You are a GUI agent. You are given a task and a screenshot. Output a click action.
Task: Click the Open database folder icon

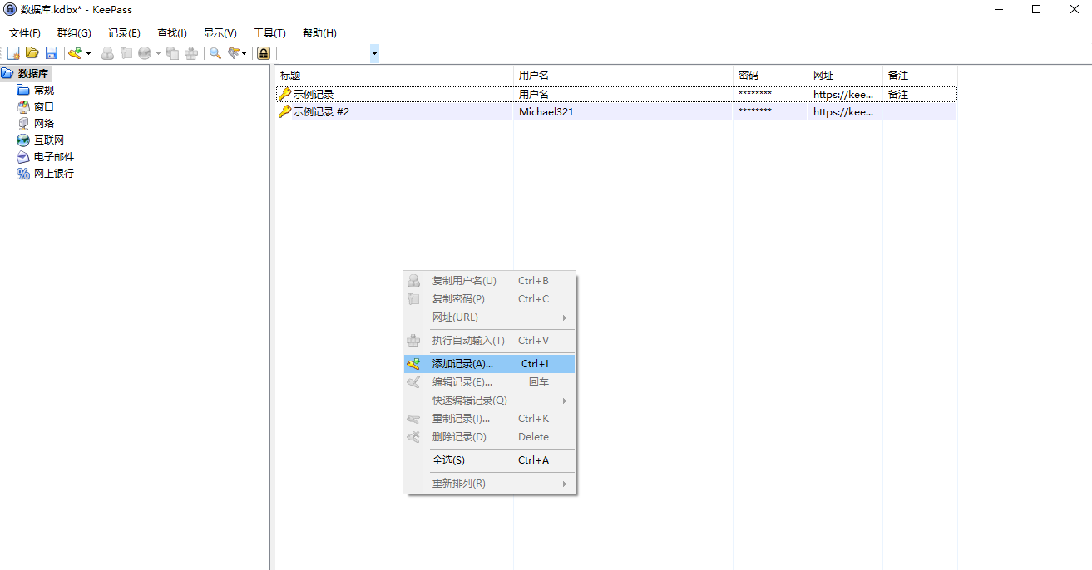pos(32,53)
